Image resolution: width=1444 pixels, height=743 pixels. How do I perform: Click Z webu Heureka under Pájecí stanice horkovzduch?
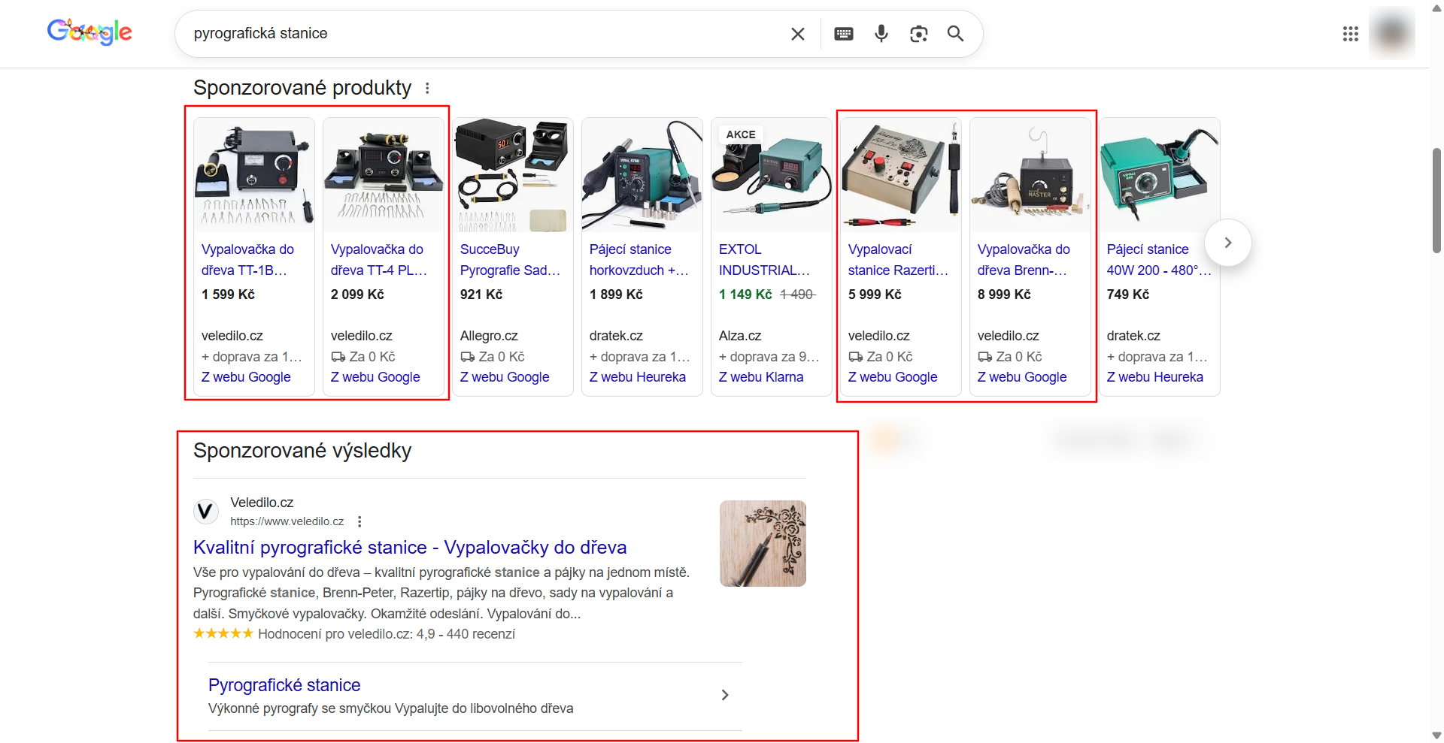click(x=638, y=377)
